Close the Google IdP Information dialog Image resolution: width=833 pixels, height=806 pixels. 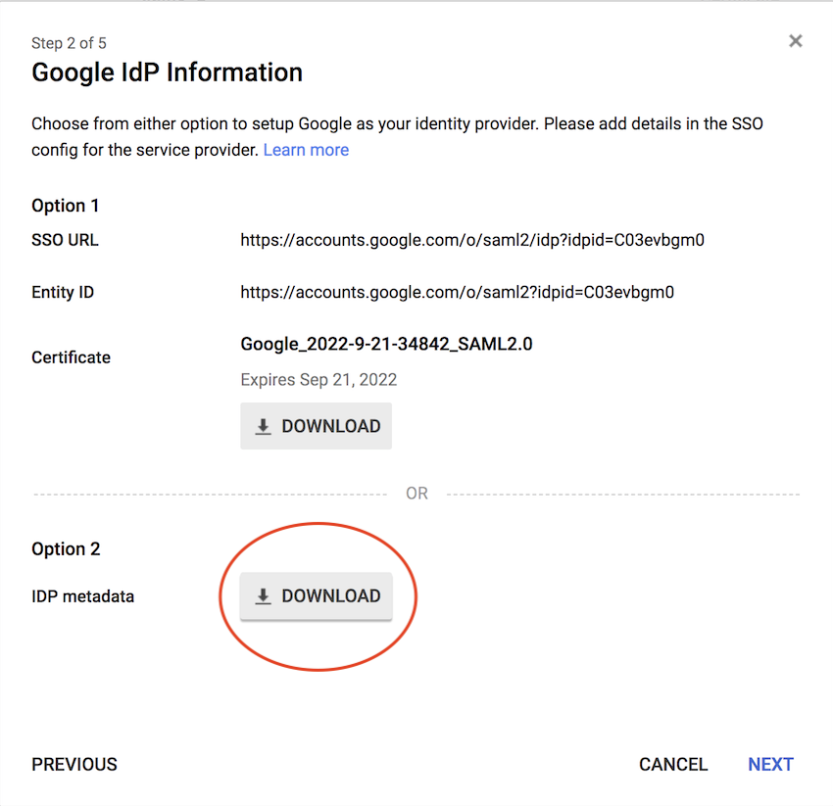click(796, 41)
